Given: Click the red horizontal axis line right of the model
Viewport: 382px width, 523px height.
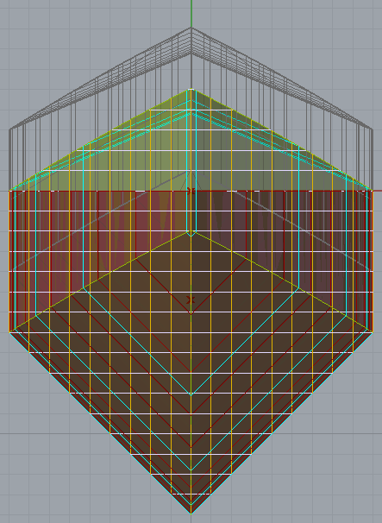Looking at the screenshot, I should pos(378,191).
